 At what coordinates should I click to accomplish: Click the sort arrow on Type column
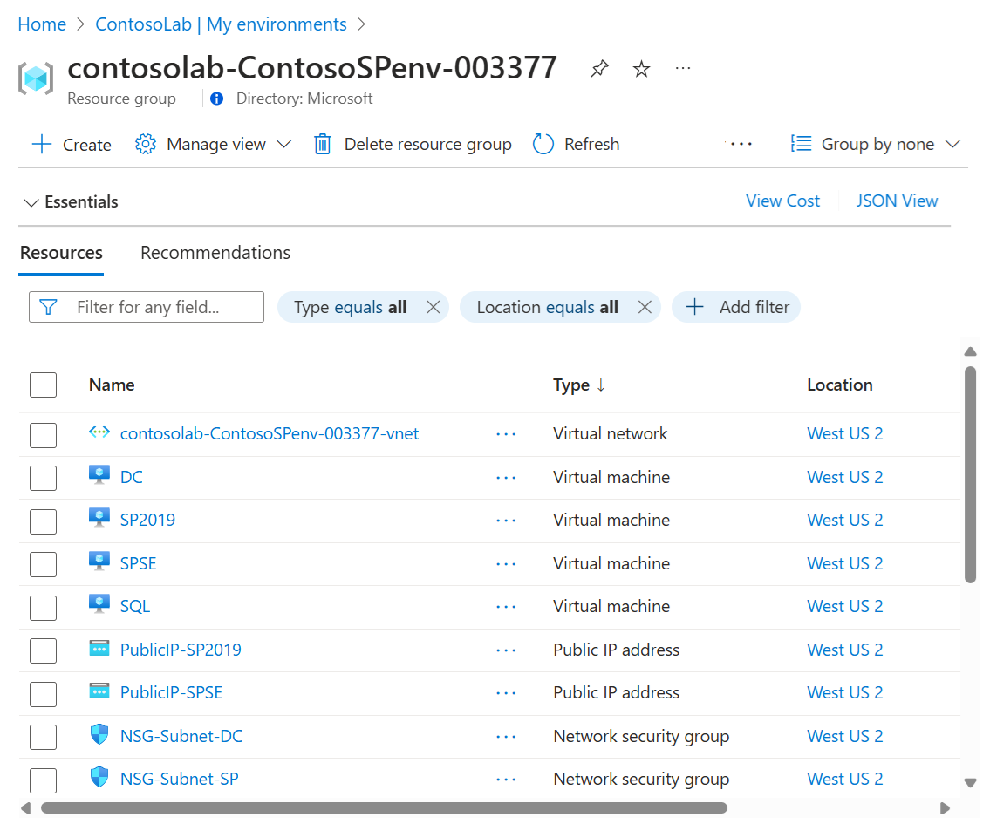click(600, 385)
